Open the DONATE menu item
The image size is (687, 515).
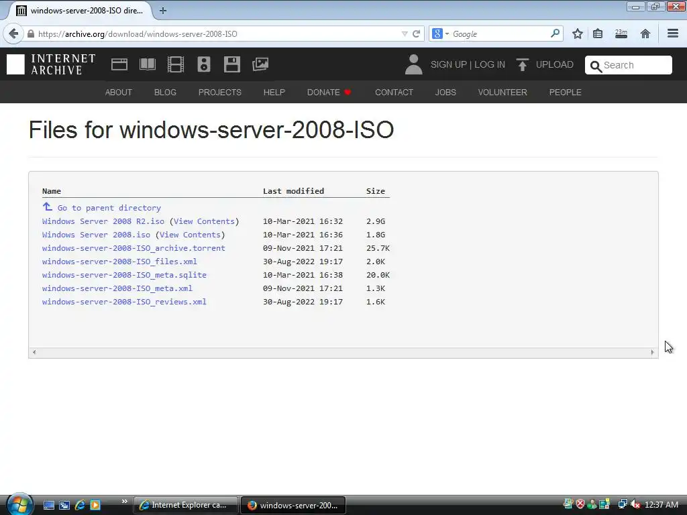[x=329, y=93]
